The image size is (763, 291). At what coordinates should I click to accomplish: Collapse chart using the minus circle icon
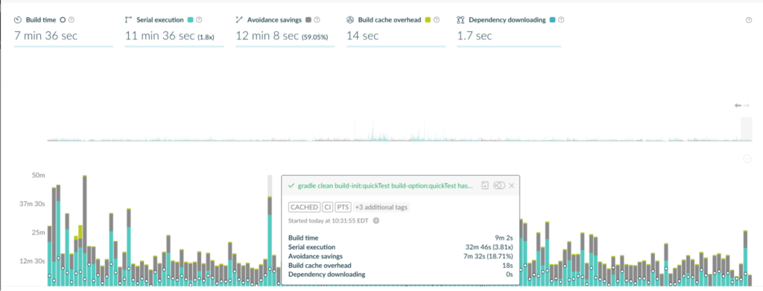[748, 159]
